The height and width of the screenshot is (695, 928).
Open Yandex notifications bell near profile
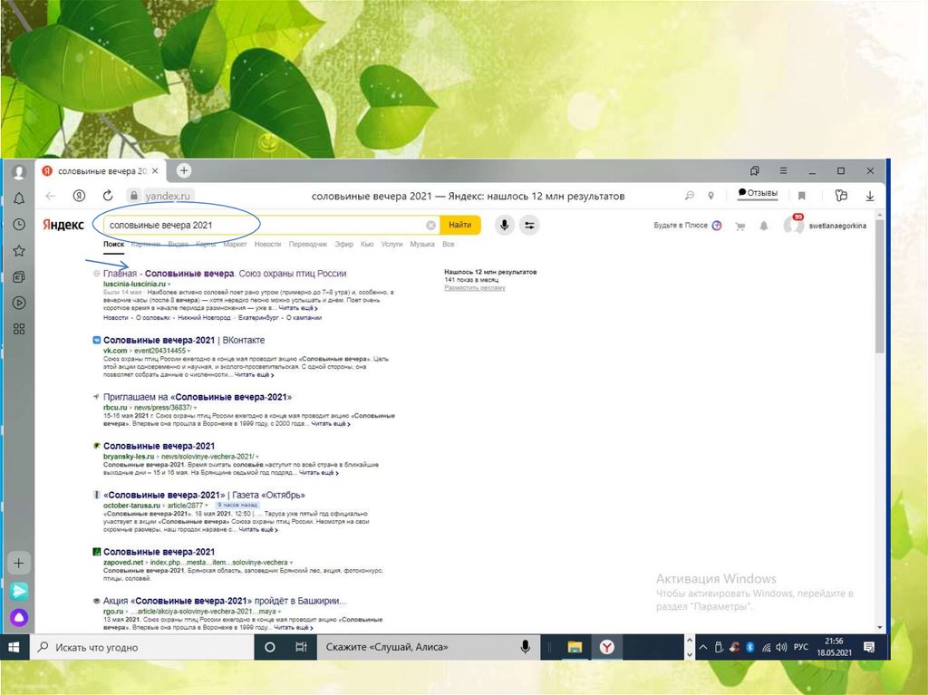point(763,226)
